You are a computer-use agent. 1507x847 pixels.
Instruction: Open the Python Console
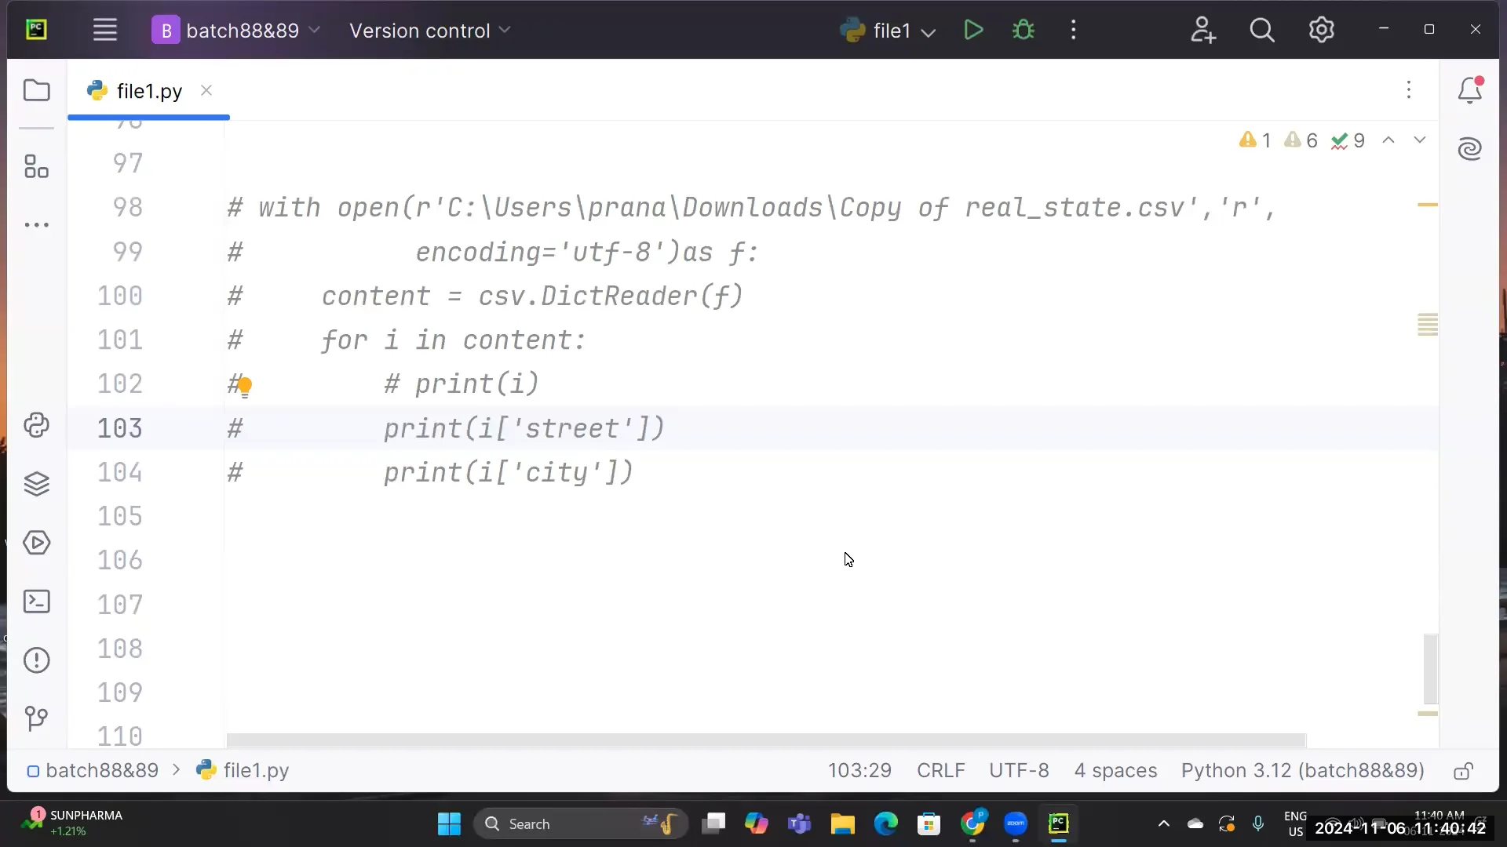click(36, 424)
